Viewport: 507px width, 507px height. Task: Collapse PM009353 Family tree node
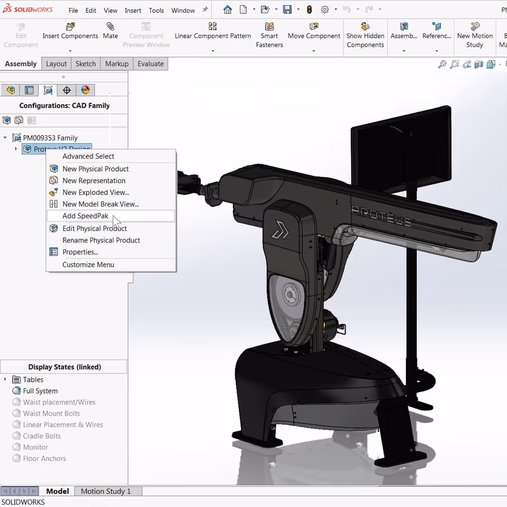tap(5, 138)
